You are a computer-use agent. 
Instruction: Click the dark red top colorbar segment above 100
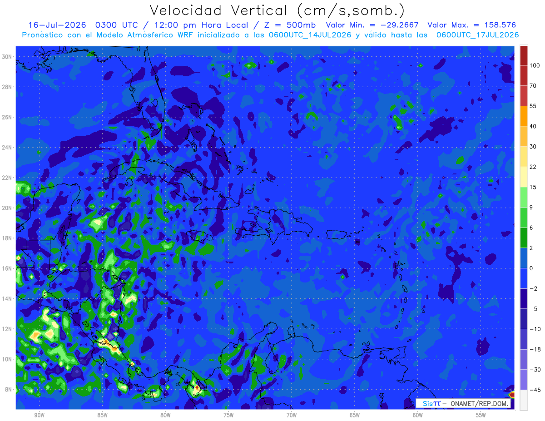[x=524, y=55]
